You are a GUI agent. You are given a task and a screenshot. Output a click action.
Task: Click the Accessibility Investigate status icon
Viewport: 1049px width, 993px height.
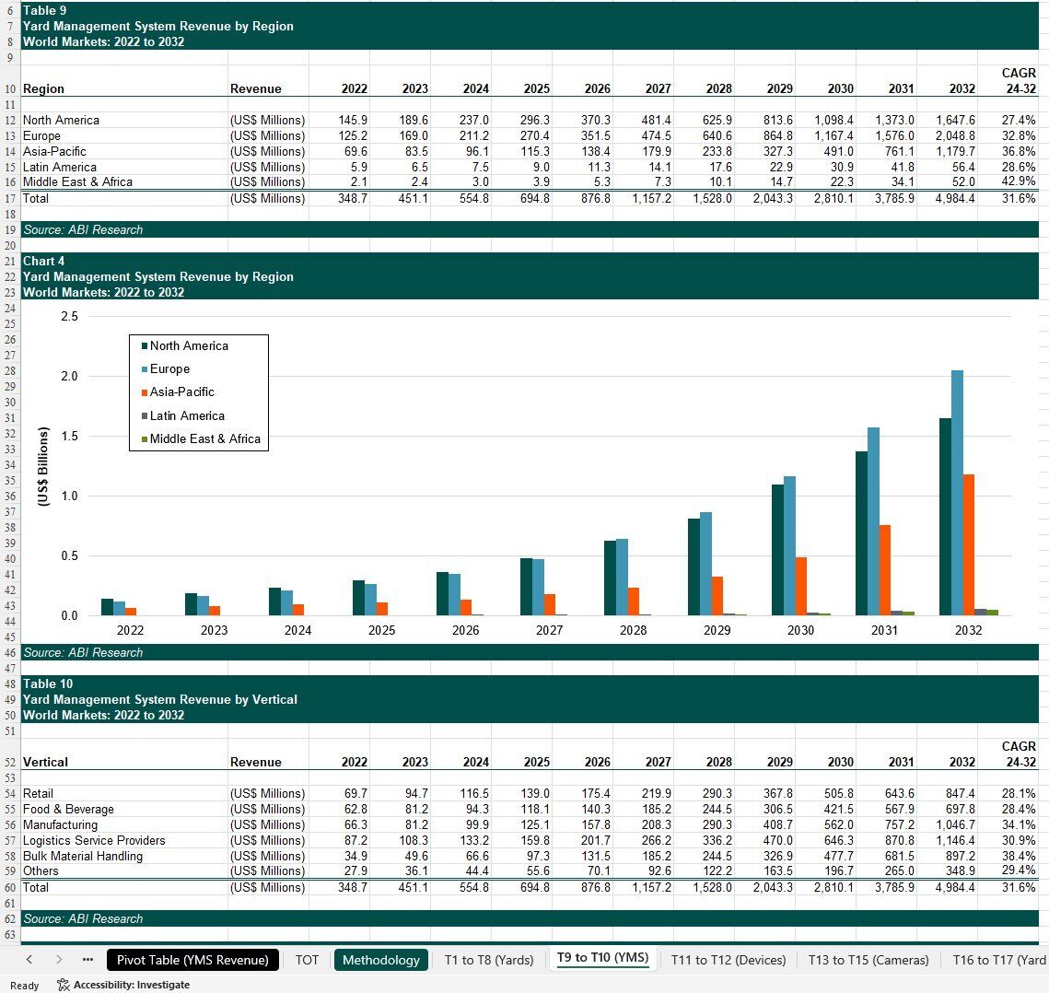click(64, 985)
